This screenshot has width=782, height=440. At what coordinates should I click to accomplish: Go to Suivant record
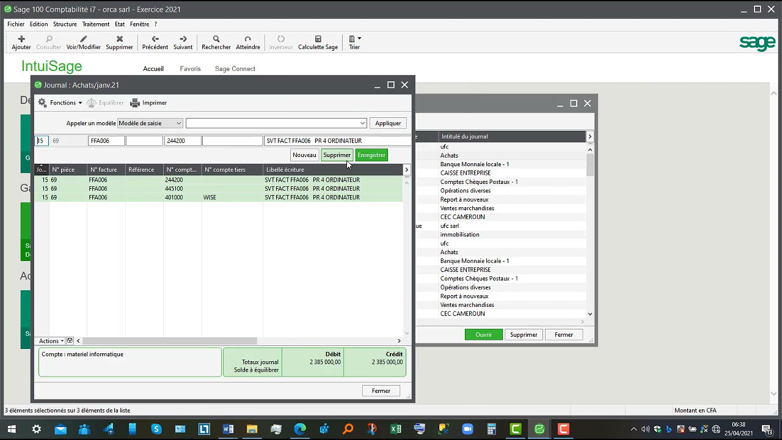click(x=183, y=42)
